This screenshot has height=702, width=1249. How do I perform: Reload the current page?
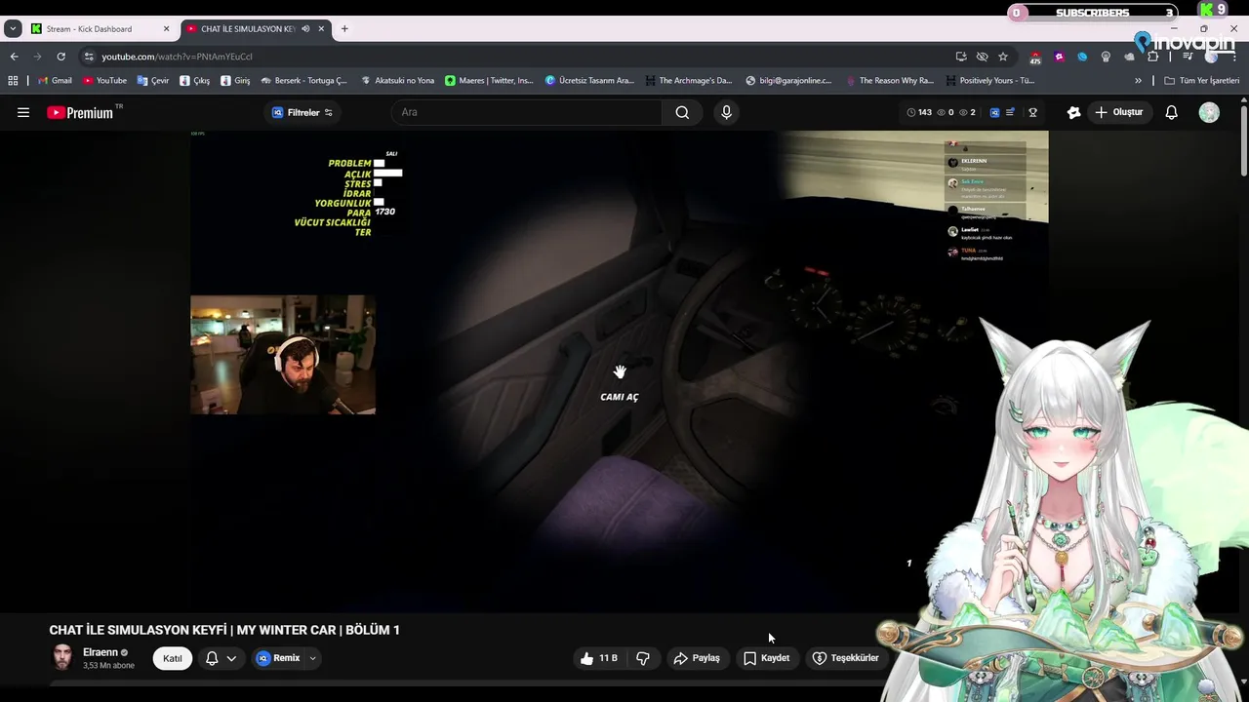click(x=60, y=57)
